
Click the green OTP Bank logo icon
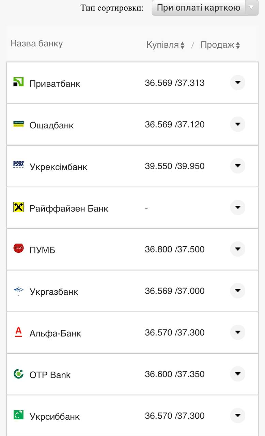pyautogui.click(x=18, y=374)
